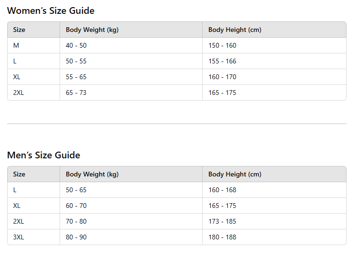
Task: Select the 60 - 70 weight cell
Action: pyautogui.click(x=76, y=206)
